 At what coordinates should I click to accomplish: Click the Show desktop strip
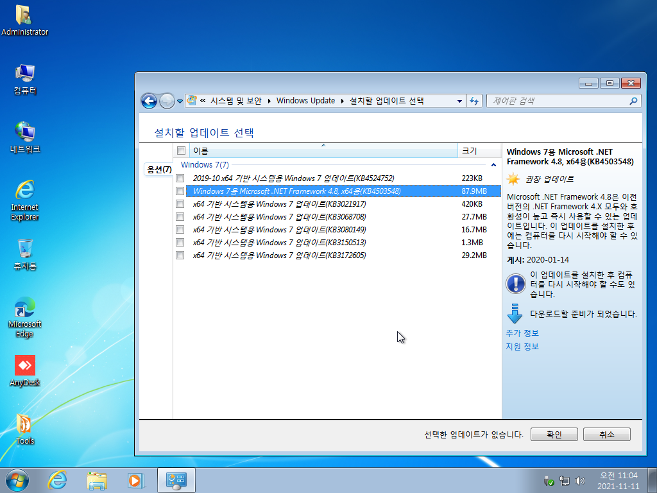(x=653, y=480)
